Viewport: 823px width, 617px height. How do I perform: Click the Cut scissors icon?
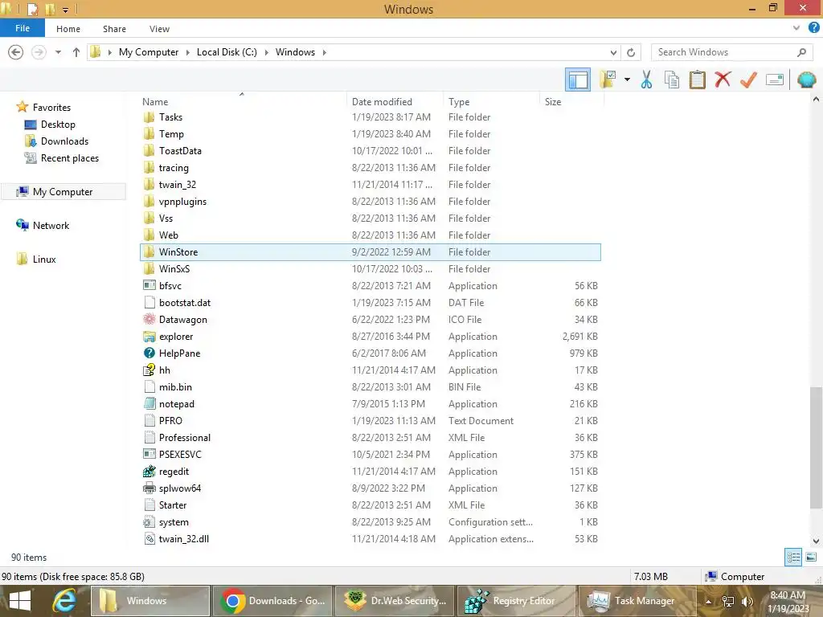point(646,80)
